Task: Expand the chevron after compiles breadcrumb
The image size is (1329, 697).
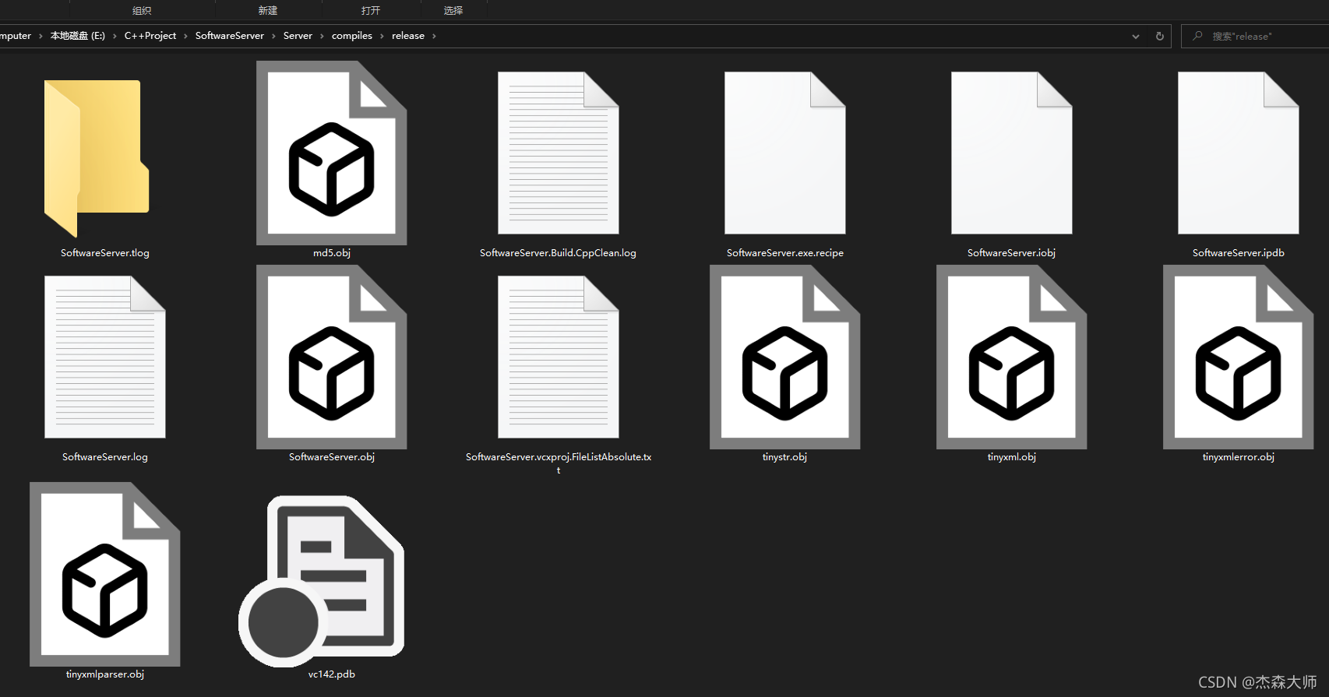Action: (382, 36)
